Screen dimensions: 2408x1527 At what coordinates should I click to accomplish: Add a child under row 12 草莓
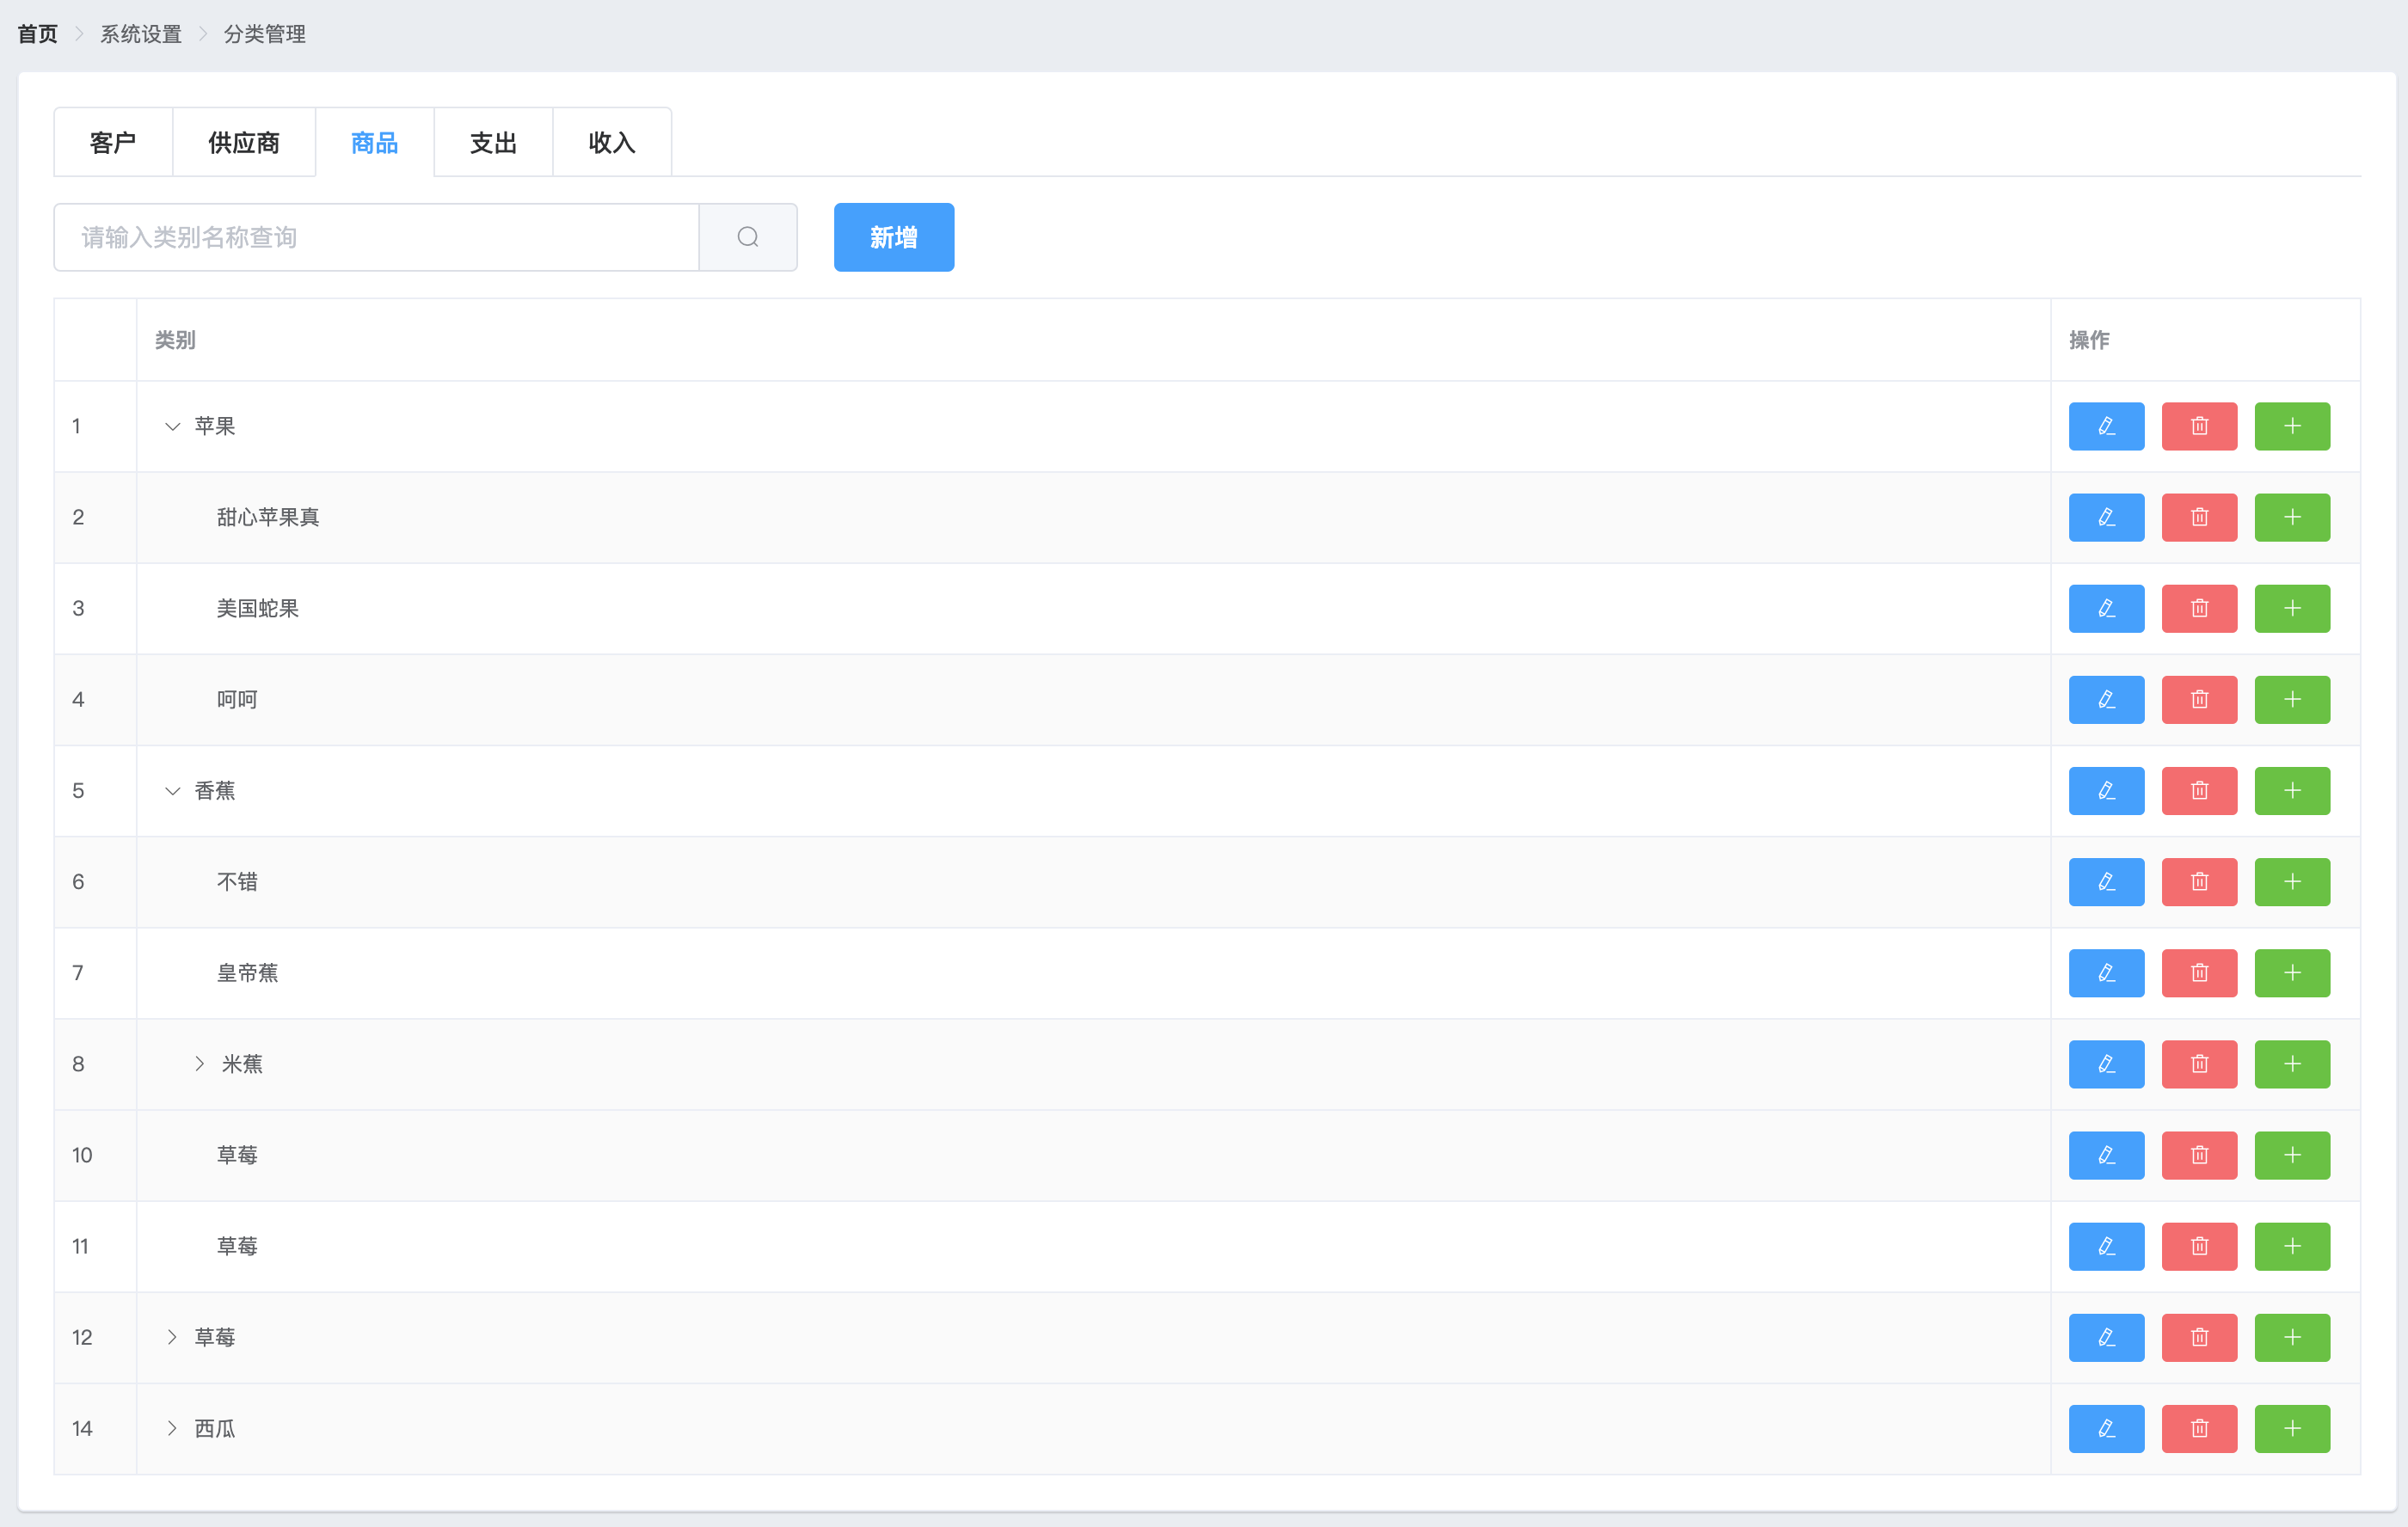pyautogui.click(x=2292, y=1336)
